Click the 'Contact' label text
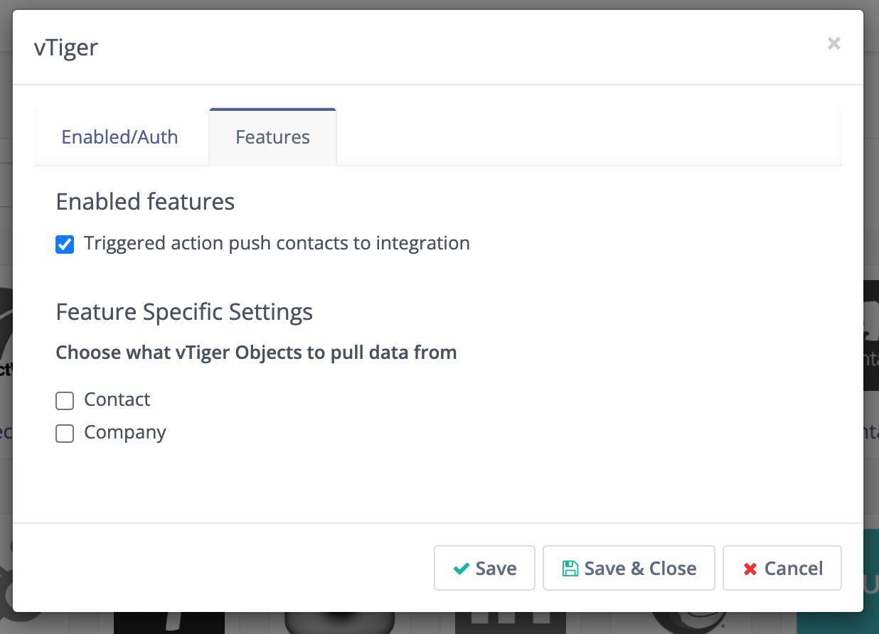 [117, 399]
